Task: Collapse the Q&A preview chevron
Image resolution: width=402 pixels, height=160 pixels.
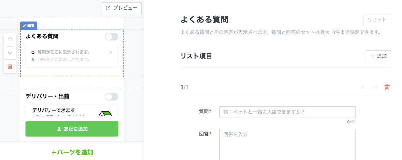Action: click(x=110, y=52)
